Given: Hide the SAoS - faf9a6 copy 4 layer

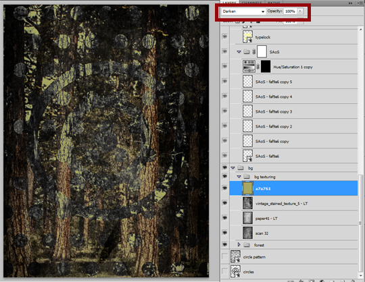Looking at the screenshot, I should click(224, 96).
